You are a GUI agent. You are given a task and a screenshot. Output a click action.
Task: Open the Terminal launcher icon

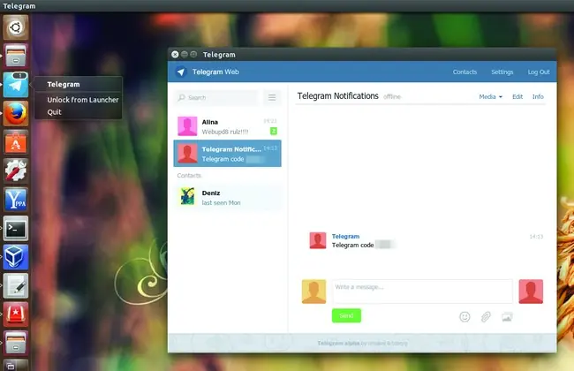click(x=16, y=229)
